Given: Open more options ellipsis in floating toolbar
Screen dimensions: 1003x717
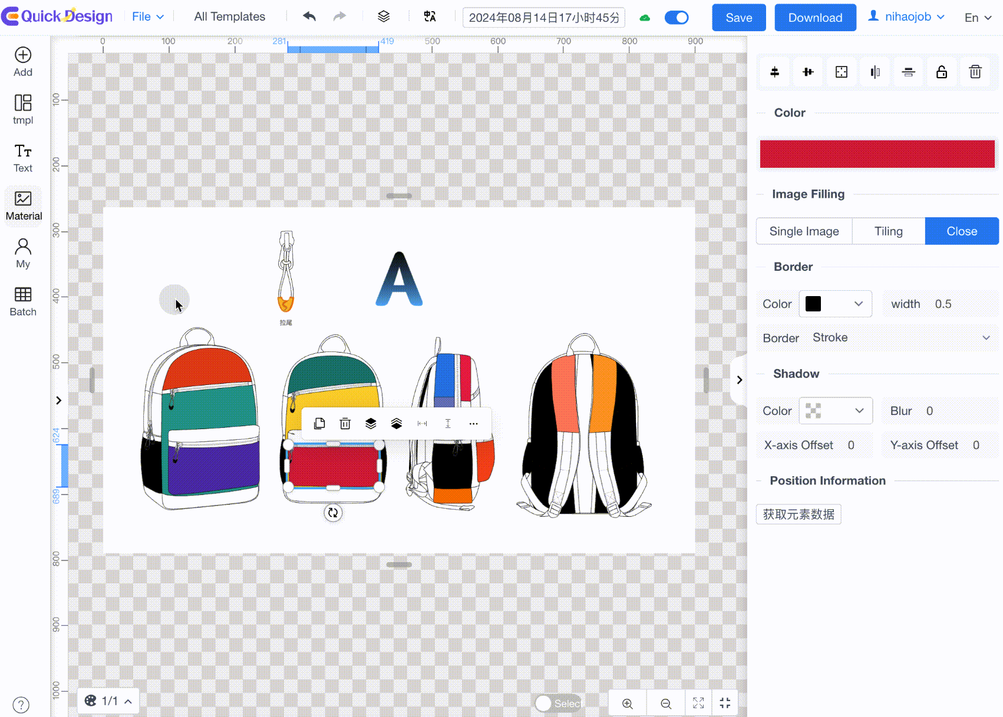Looking at the screenshot, I should tap(473, 423).
